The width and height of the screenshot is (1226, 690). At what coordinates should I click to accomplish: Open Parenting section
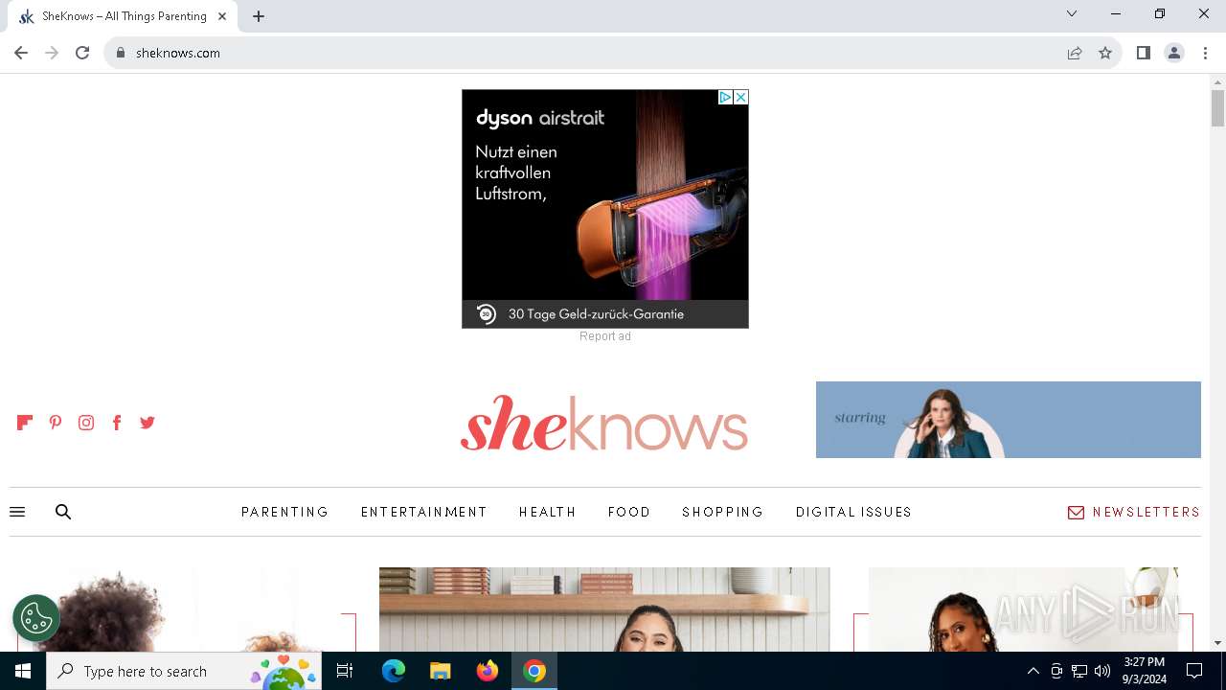point(285,512)
